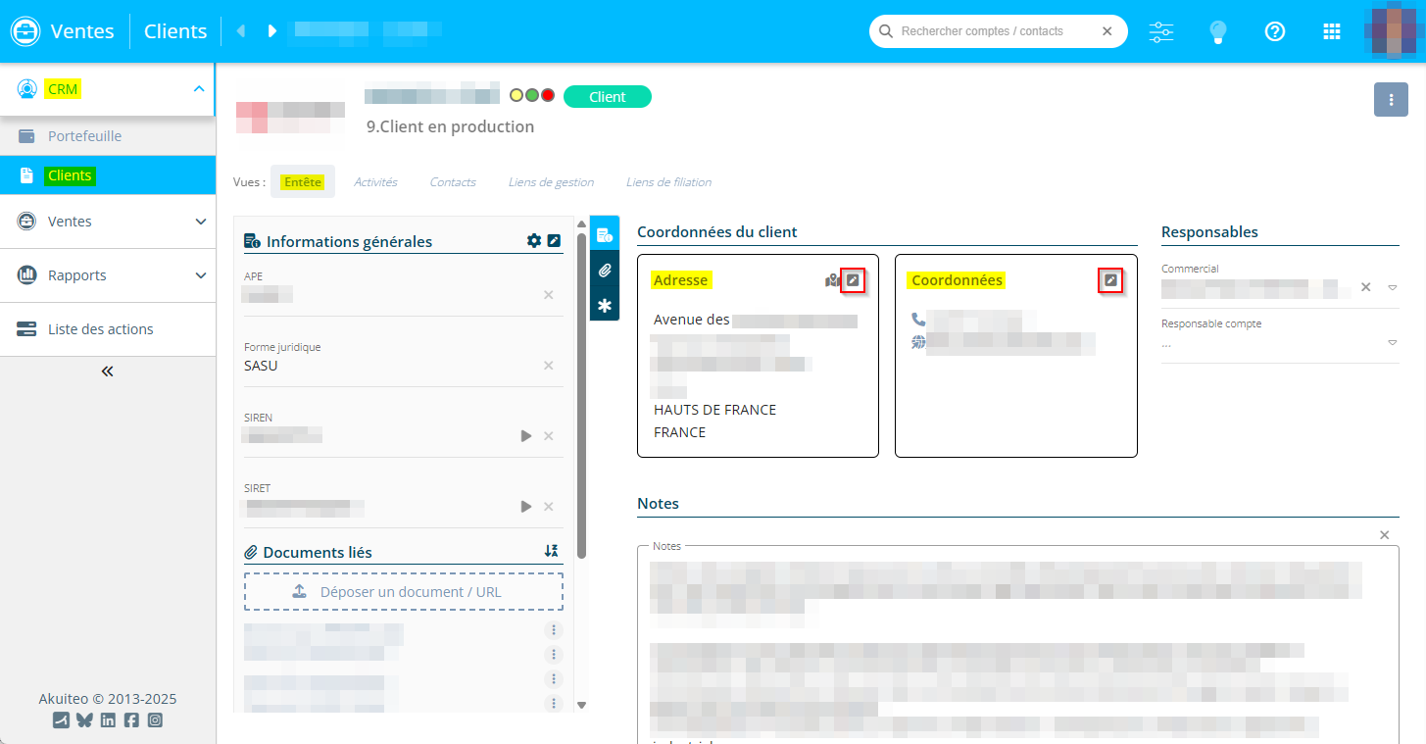
Task: Edit the Adresse card with pencil icon
Action: coord(853,280)
